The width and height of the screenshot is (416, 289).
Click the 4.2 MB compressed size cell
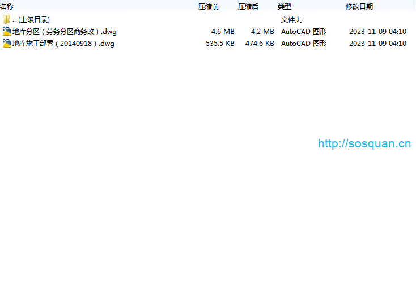point(262,32)
